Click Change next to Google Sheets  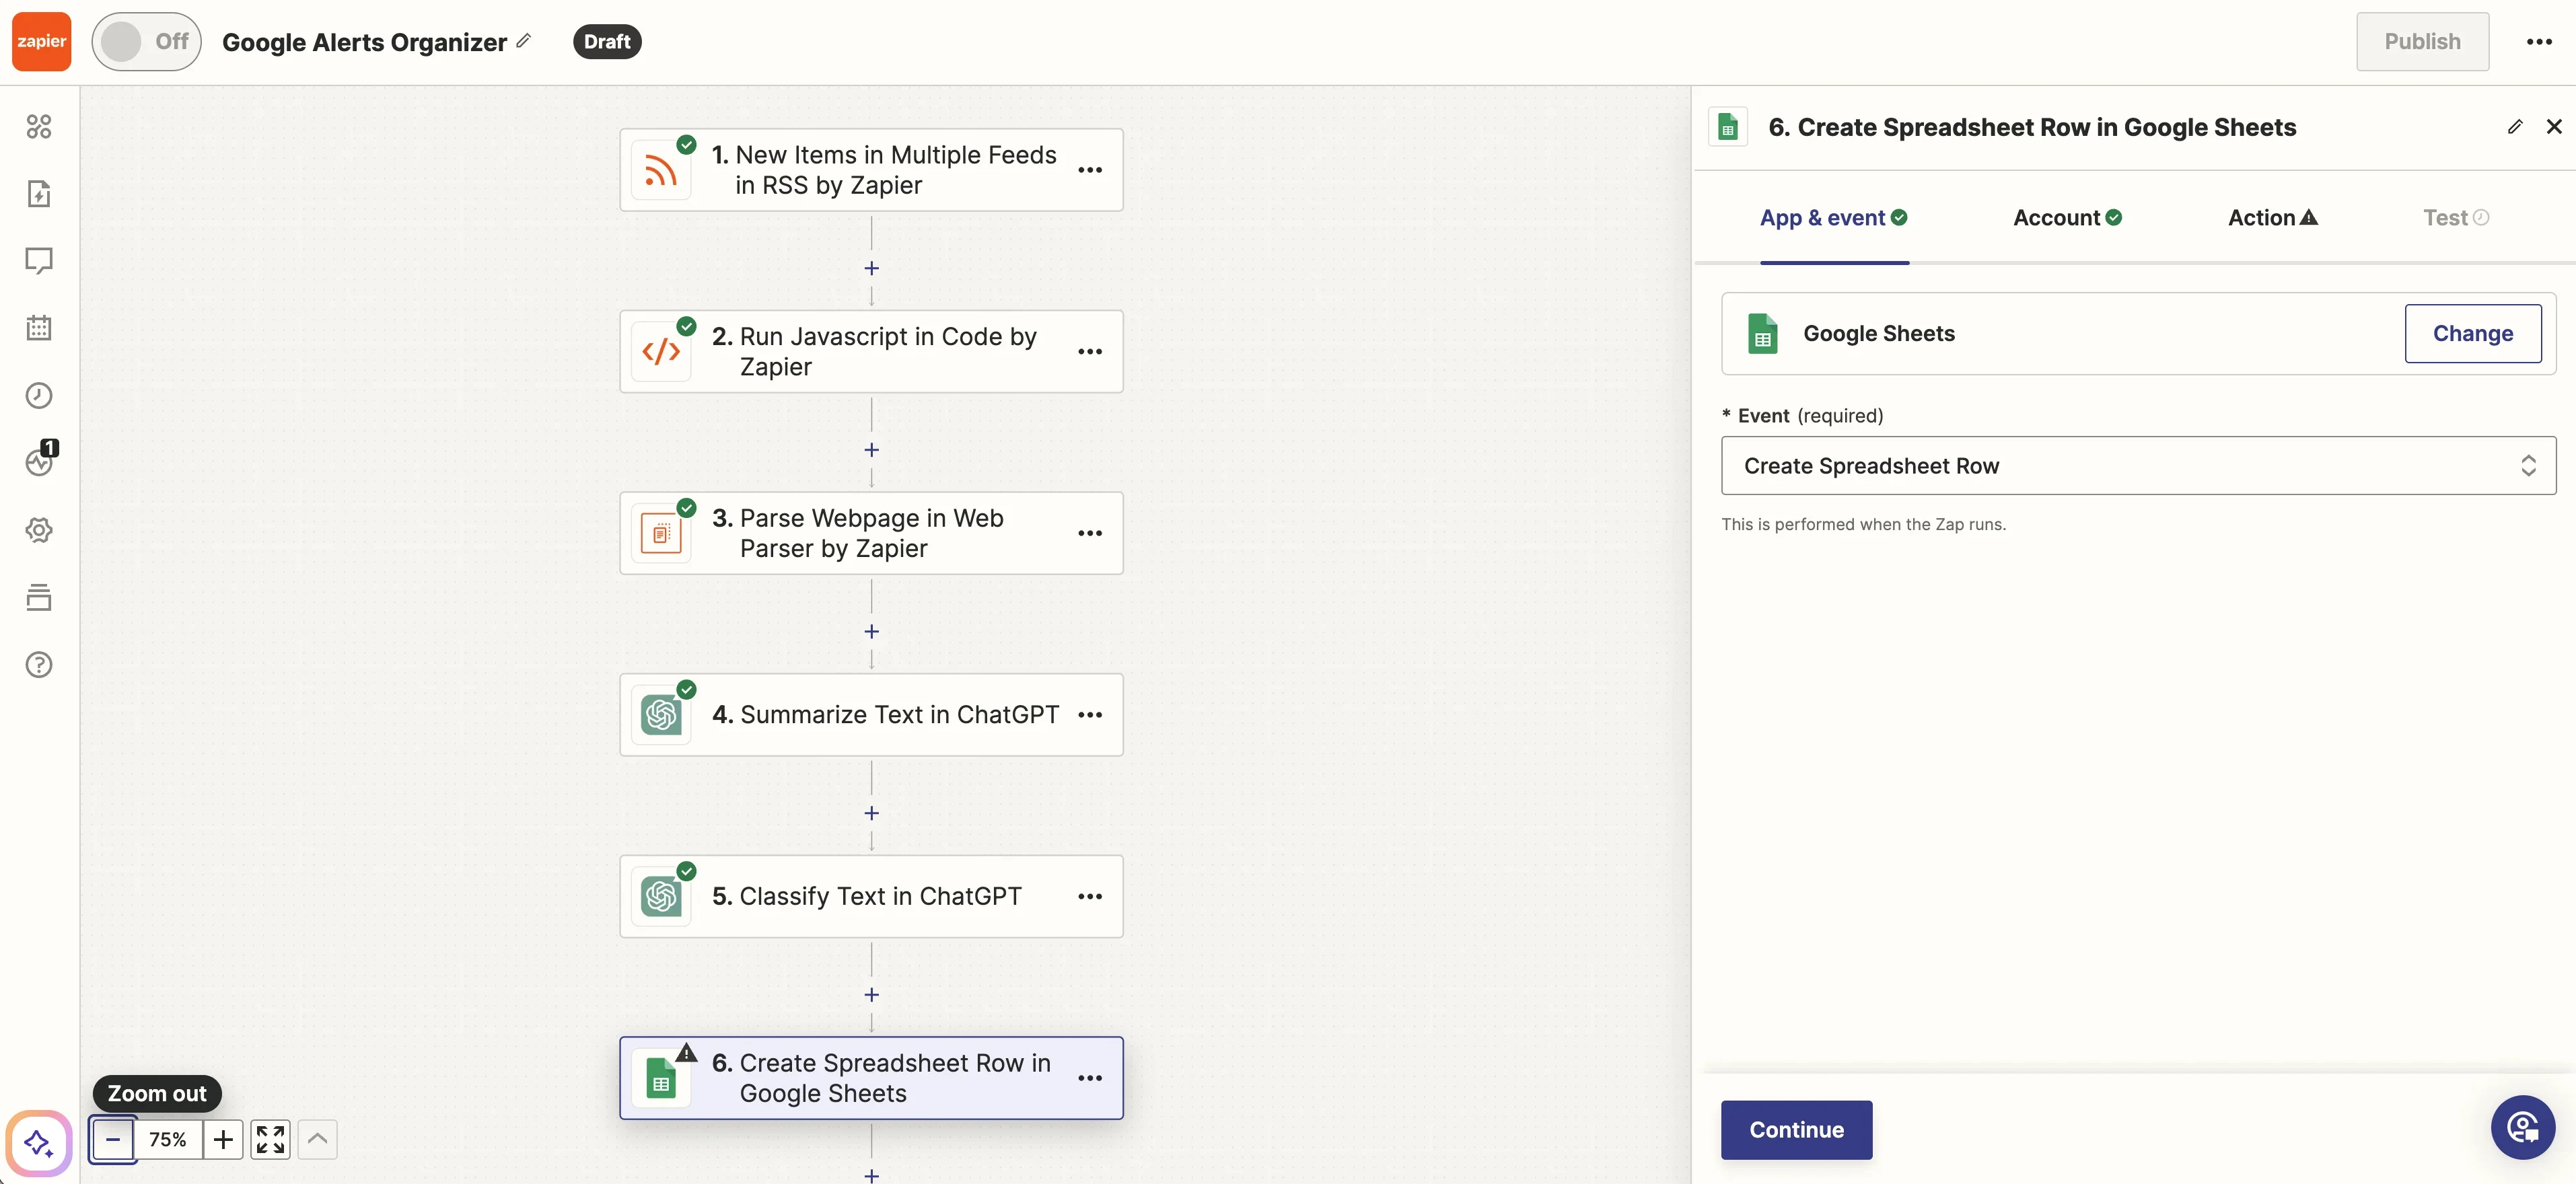coord(2472,333)
